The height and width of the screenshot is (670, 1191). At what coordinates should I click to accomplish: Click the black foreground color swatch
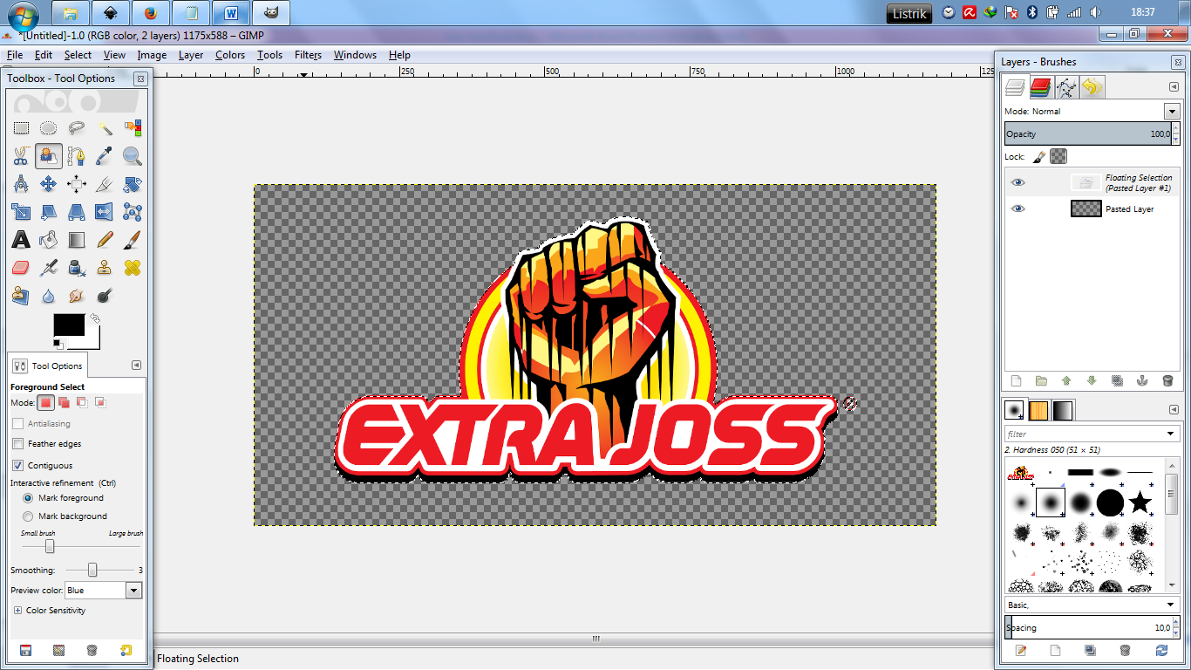69,325
